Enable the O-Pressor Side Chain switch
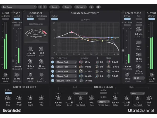This screenshot has height=118, width=157. (x=42, y=19)
